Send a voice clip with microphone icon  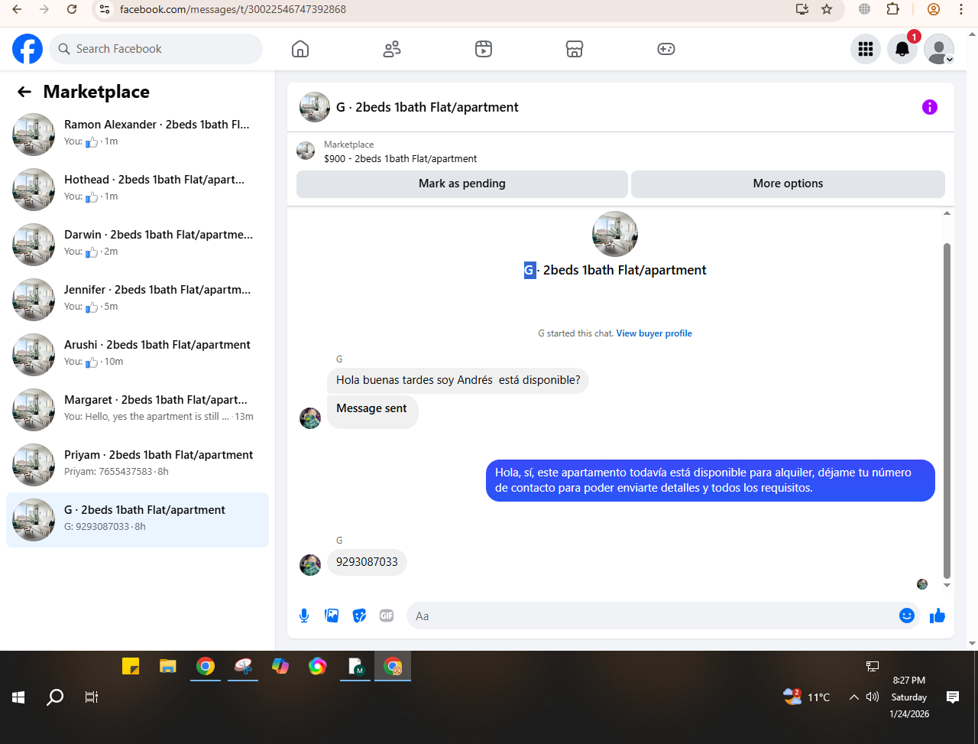304,616
